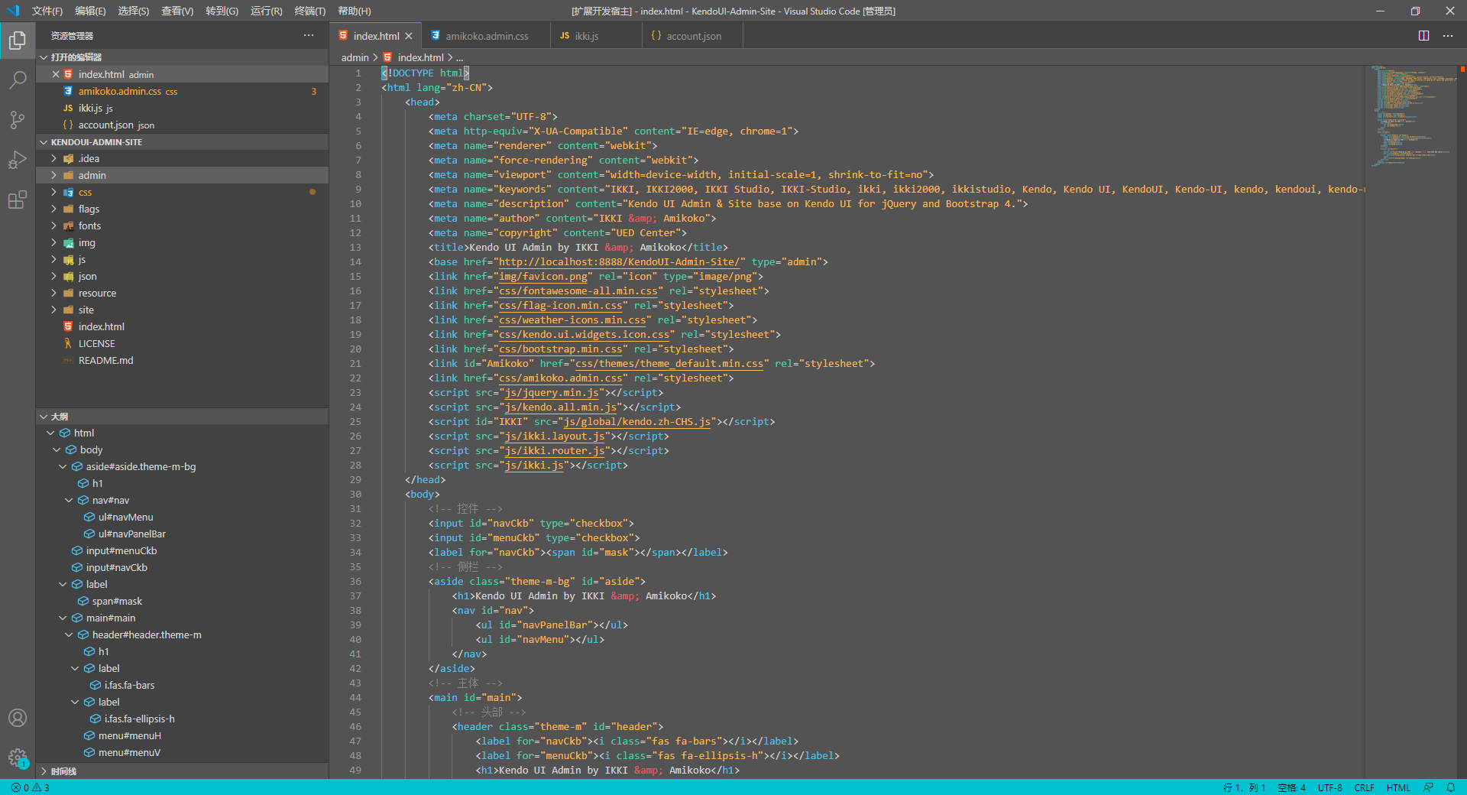
Task: Collapse main#main in the outline
Action: point(63,618)
